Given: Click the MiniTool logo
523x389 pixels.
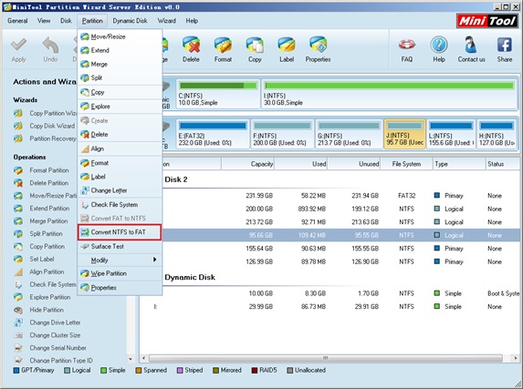Looking at the screenshot, I should pyautogui.click(x=487, y=21).
